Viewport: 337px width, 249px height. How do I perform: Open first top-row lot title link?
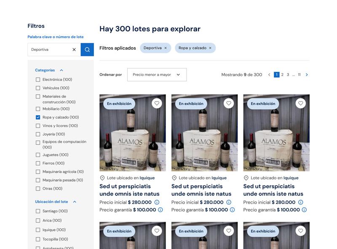pyautogui.click(x=129, y=190)
